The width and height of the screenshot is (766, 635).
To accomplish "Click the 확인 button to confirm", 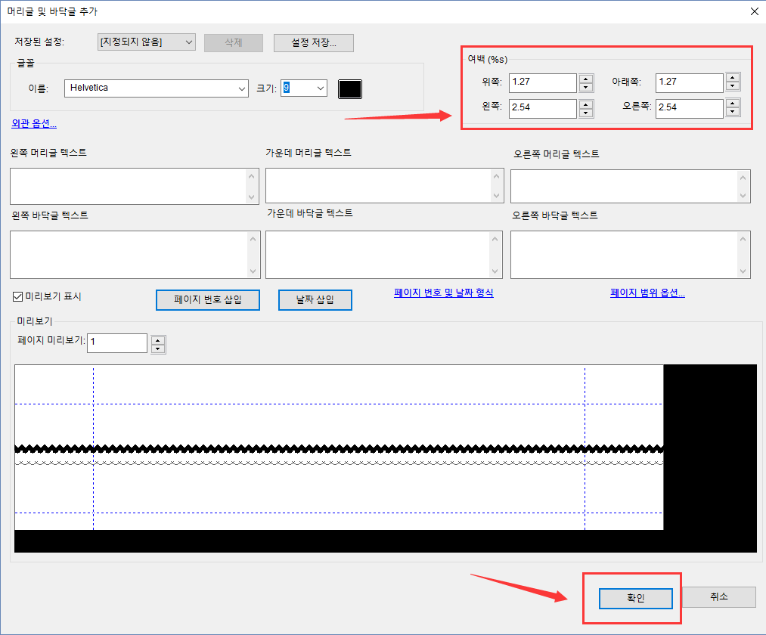I will pos(634,598).
